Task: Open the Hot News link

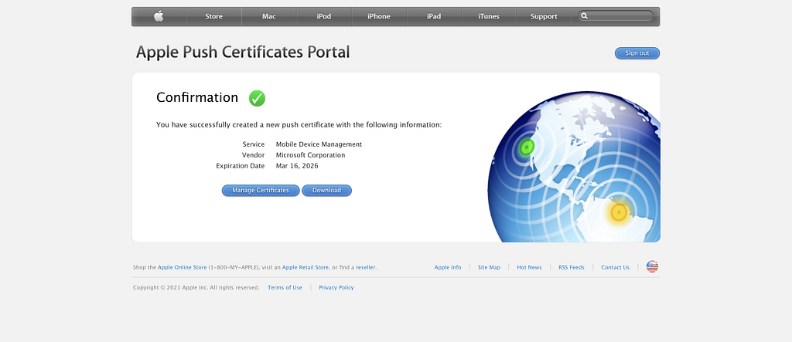Action: pos(529,267)
